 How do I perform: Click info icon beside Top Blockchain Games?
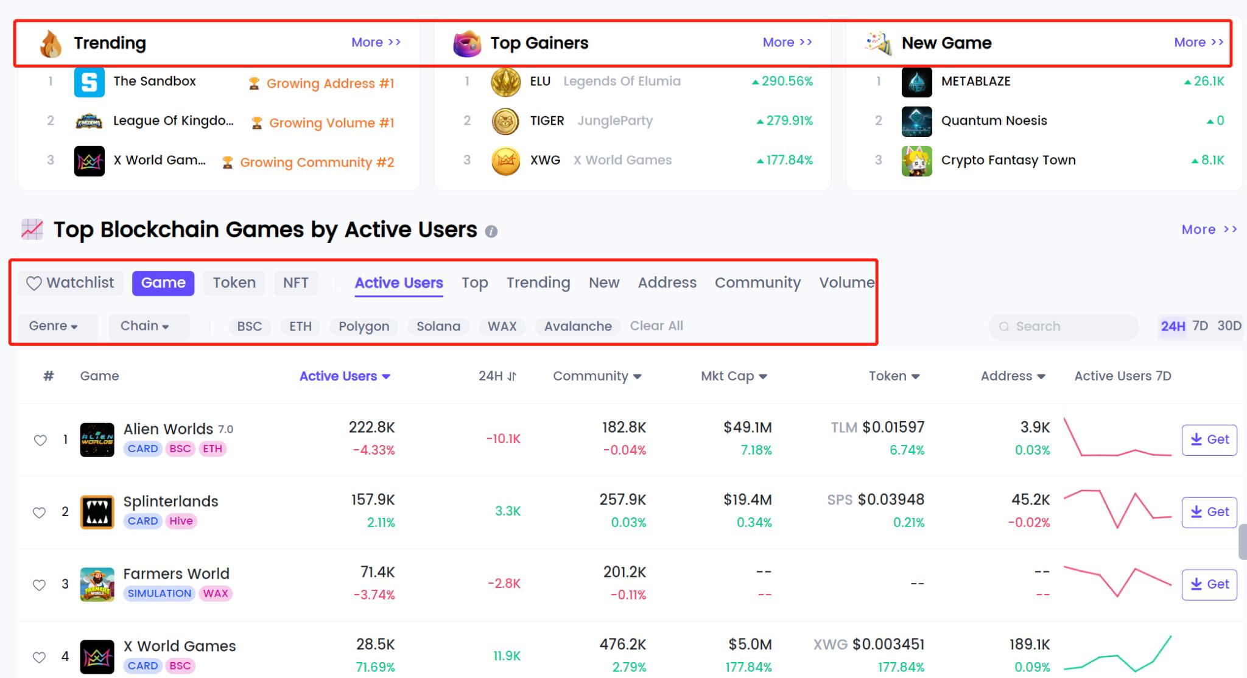tap(491, 232)
